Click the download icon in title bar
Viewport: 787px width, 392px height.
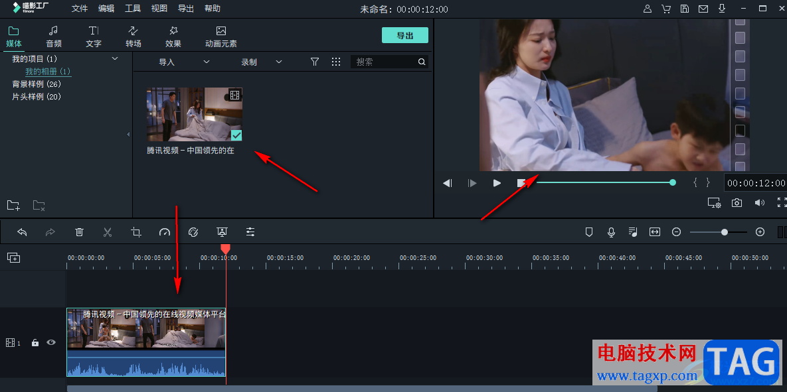coord(722,9)
